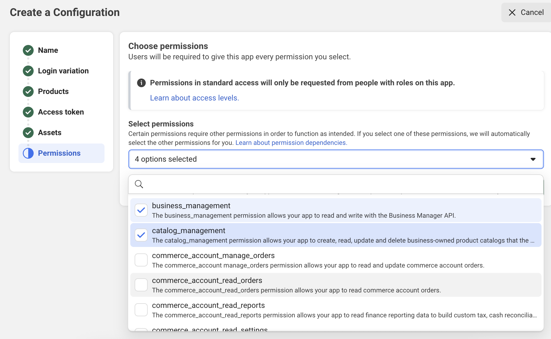Select the commerce_account_read_reports permission name
The width and height of the screenshot is (551, 339).
pyautogui.click(x=208, y=305)
